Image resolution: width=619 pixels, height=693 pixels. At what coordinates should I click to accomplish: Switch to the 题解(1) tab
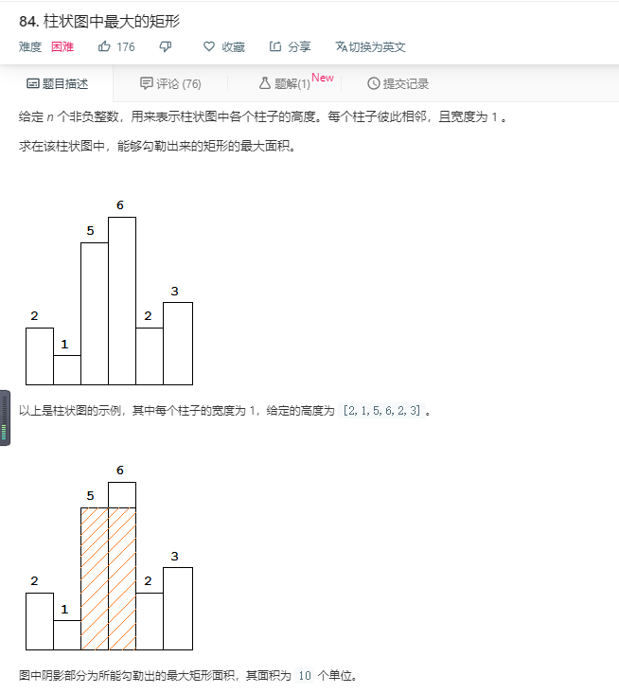(285, 83)
